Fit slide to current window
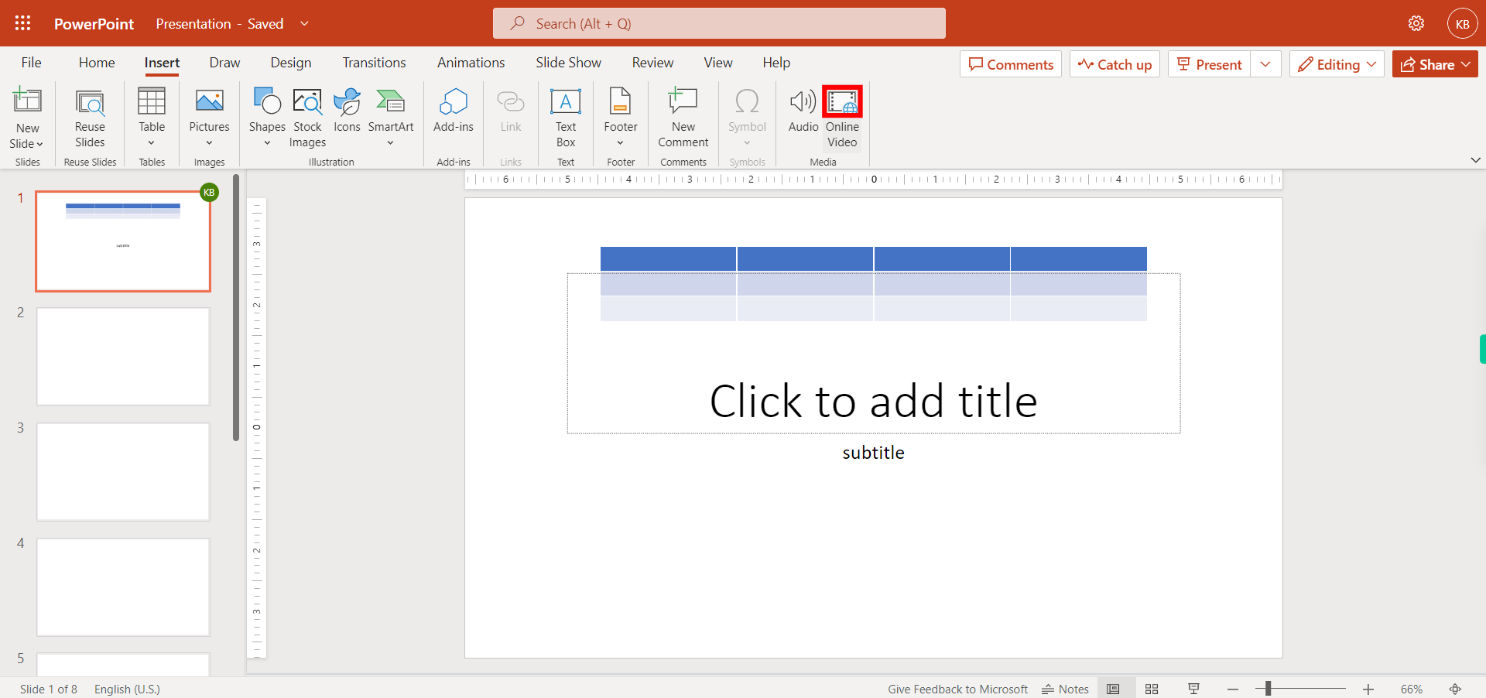Image resolution: width=1486 pixels, height=698 pixels. tap(1455, 689)
